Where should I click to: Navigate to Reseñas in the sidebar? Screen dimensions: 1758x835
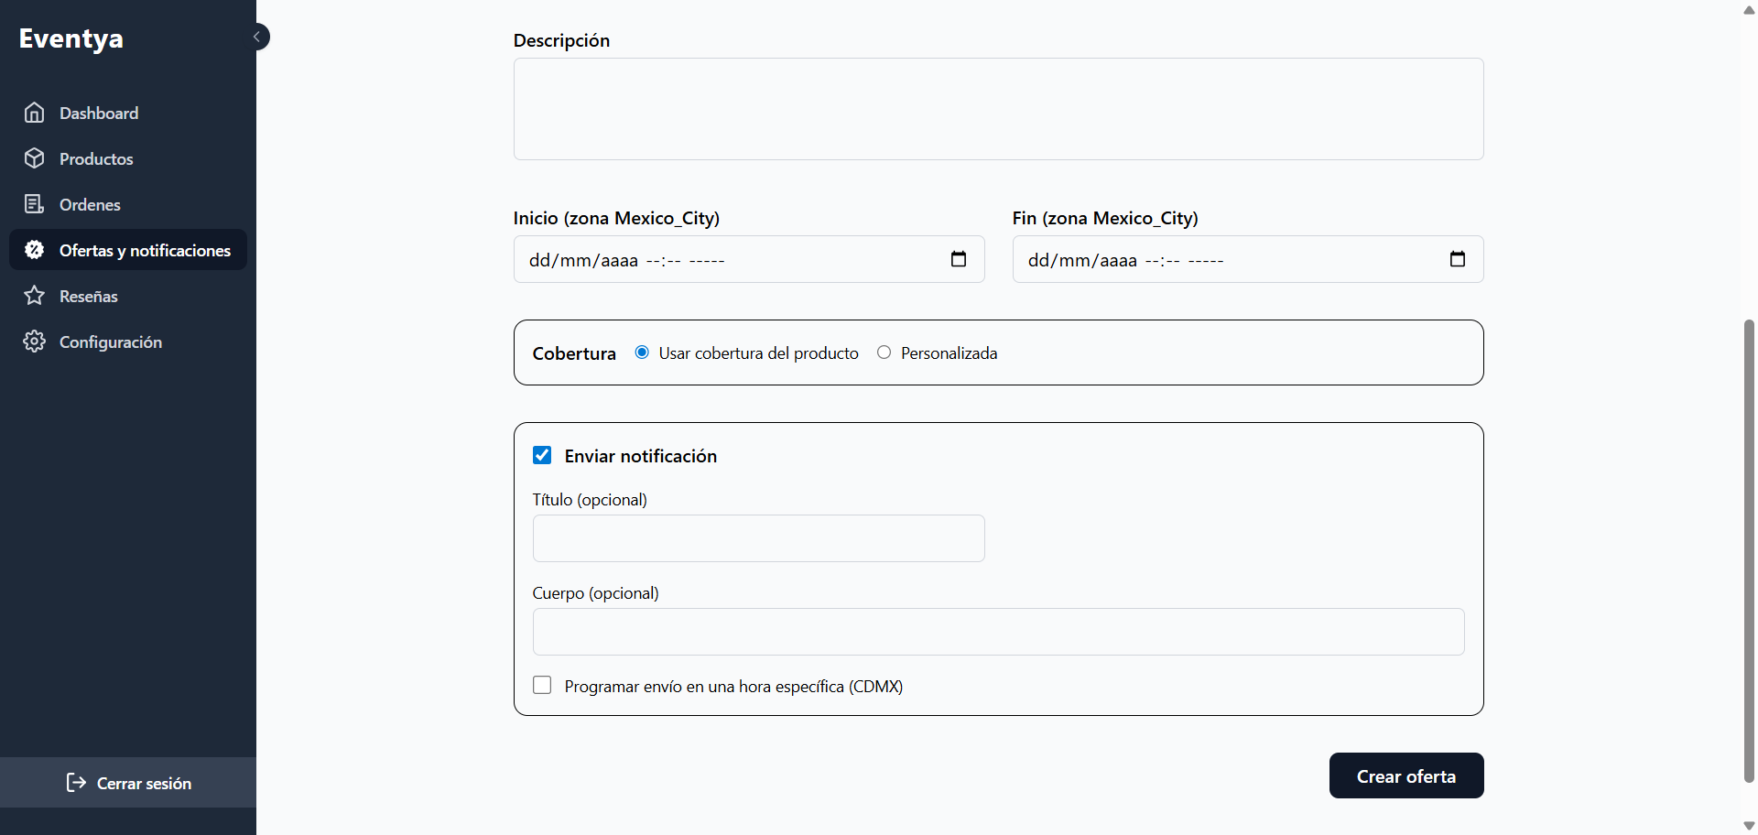click(x=88, y=296)
